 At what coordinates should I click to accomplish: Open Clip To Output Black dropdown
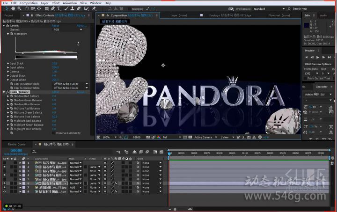(71, 84)
